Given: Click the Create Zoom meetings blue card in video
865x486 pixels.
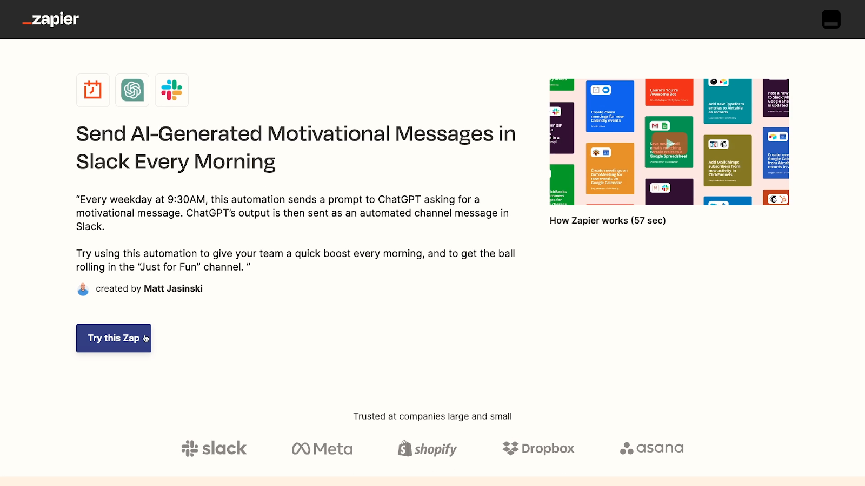Looking at the screenshot, I should (x=610, y=106).
